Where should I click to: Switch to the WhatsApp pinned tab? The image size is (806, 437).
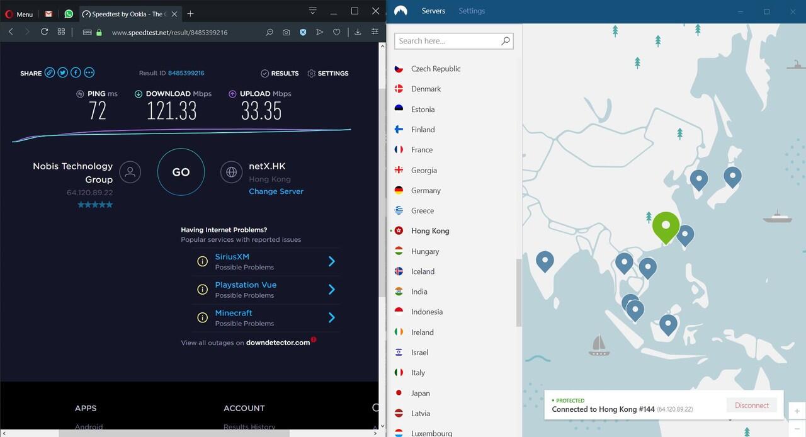pyautogui.click(x=69, y=14)
